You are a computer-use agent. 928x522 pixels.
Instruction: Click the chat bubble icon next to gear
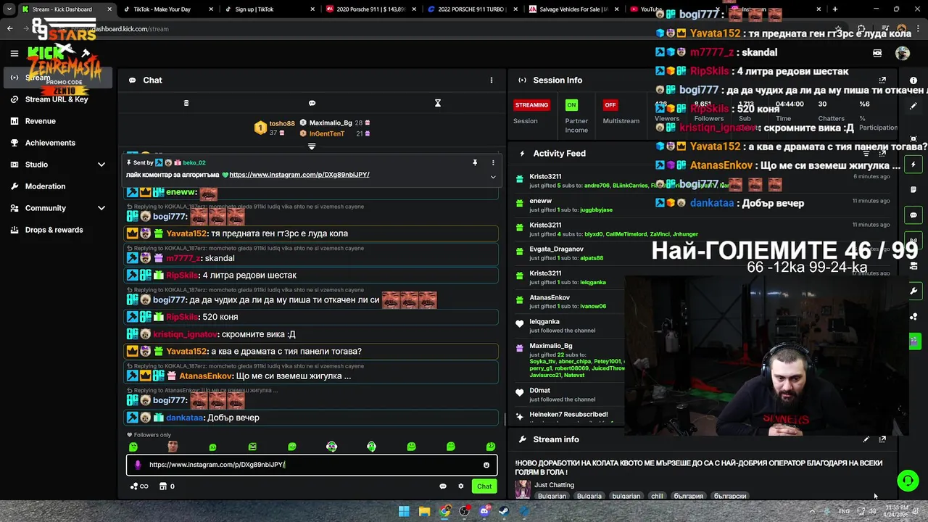coord(443,486)
